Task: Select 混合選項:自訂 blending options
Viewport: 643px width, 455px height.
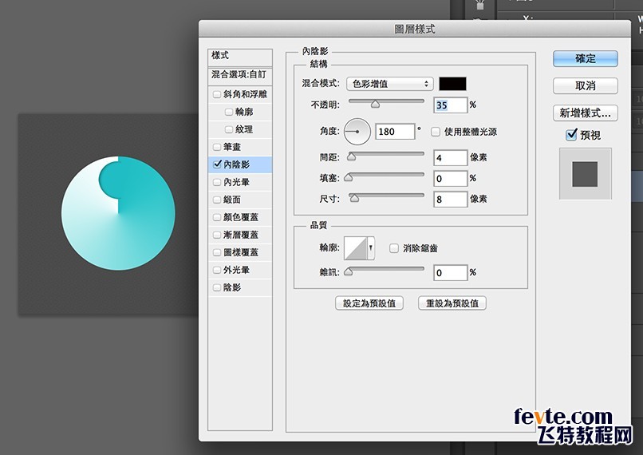Action: pos(240,76)
